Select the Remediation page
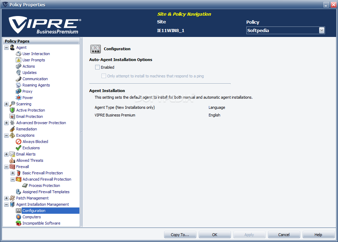This screenshot has height=242, width=338. point(27,129)
